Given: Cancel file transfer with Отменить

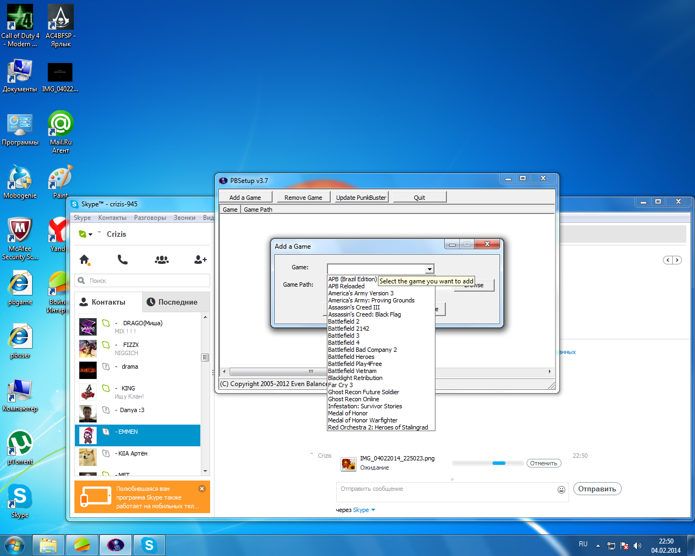Looking at the screenshot, I should (x=544, y=463).
